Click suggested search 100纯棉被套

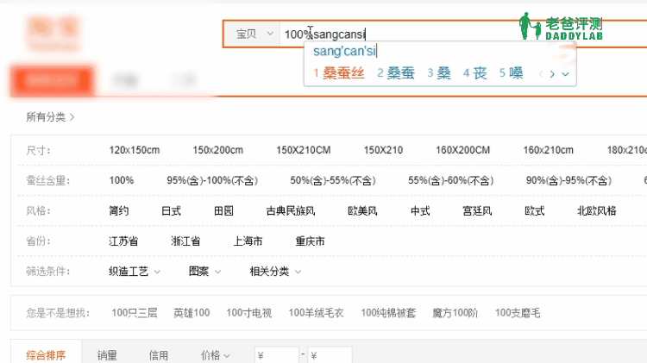(387, 312)
